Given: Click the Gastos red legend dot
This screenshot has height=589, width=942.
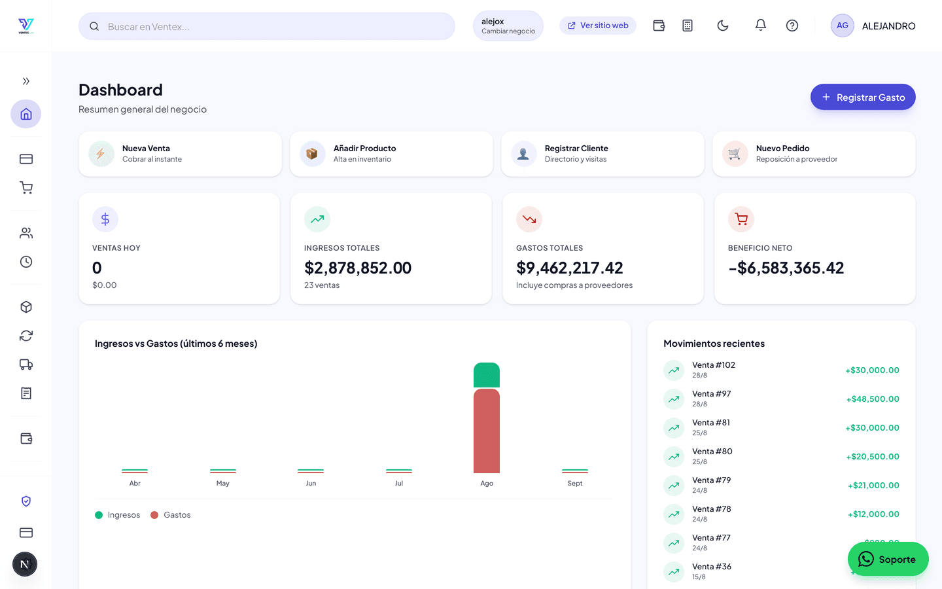Looking at the screenshot, I should 154,515.
